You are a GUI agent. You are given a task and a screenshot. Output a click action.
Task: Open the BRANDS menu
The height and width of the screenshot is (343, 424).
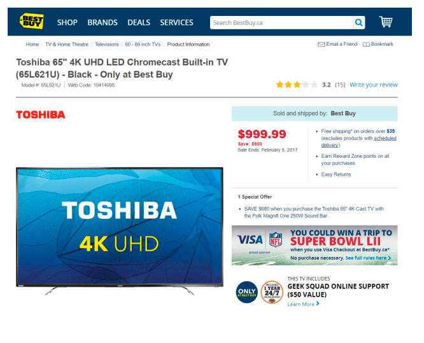pos(102,22)
